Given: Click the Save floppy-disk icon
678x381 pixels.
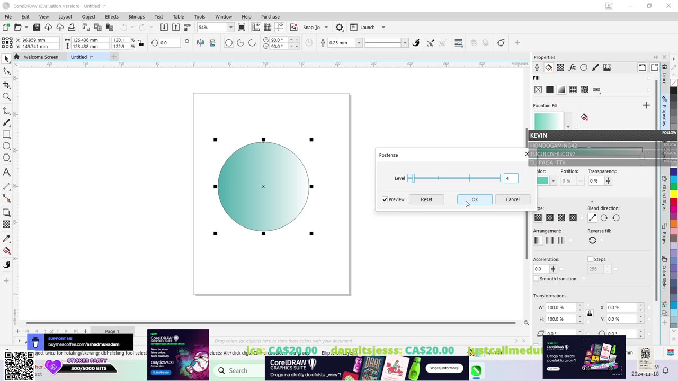Looking at the screenshot, I should click(x=37, y=27).
